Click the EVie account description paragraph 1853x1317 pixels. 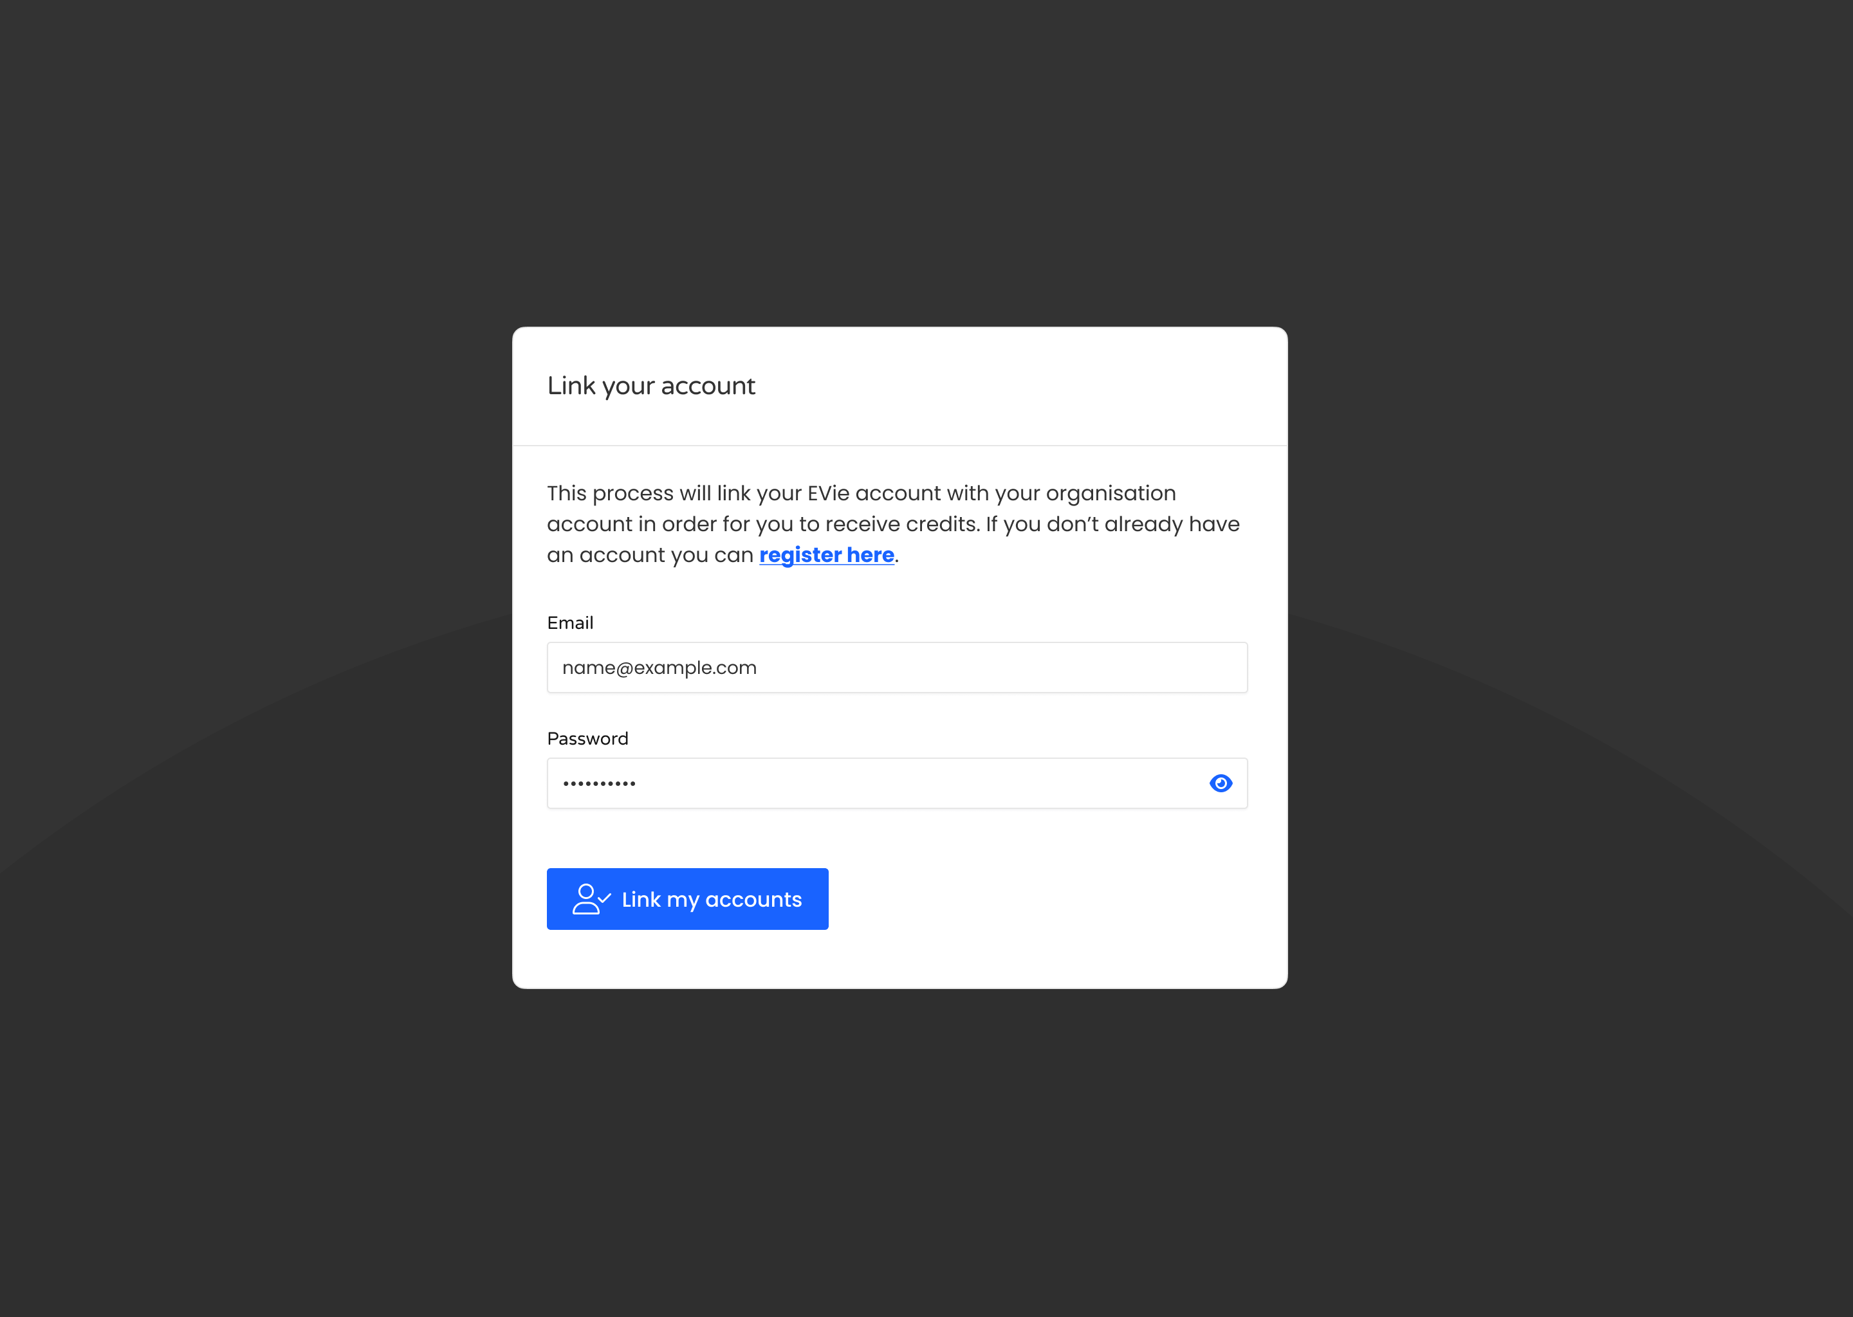[892, 524]
